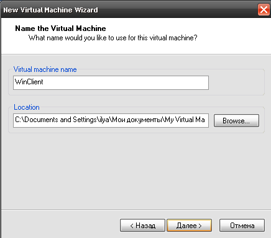Close the New Virtual Machine Wizard window
The width and height of the screenshot is (271, 238).
point(264,9)
